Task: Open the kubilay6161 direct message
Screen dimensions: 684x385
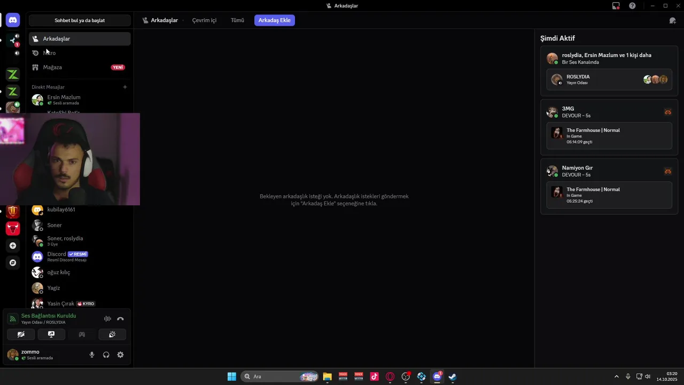Action: 80,210
